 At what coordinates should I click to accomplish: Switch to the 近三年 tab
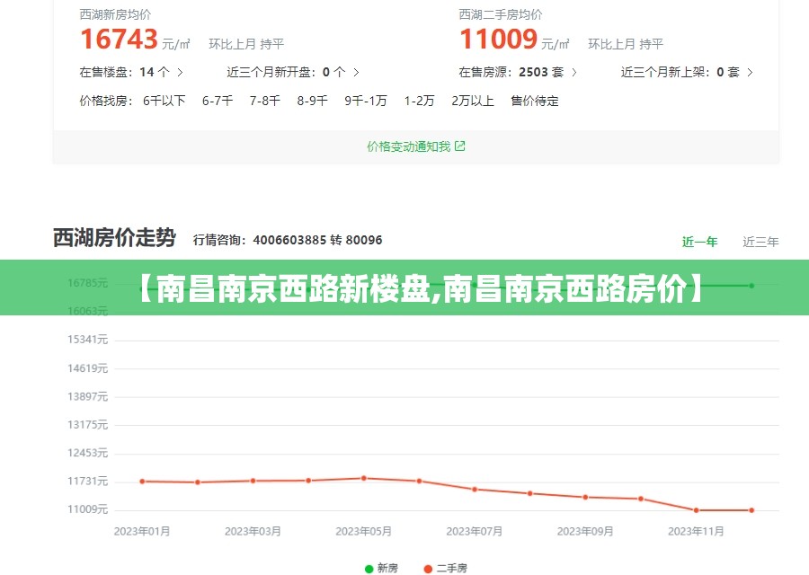coord(760,242)
